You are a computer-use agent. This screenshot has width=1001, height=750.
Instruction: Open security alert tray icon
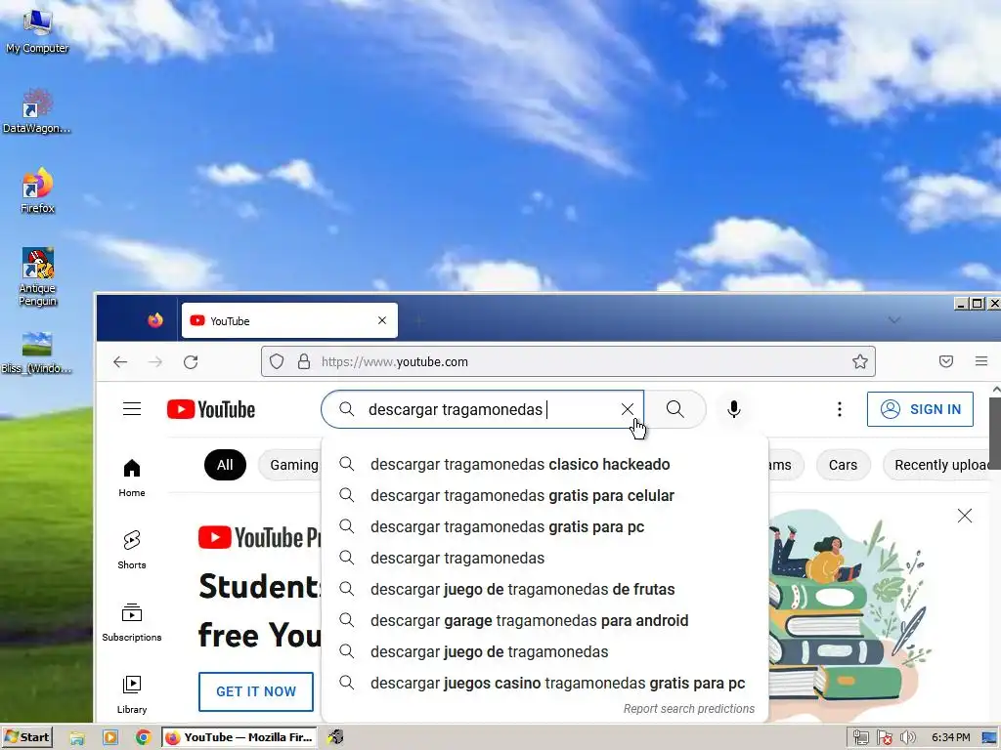(x=884, y=738)
